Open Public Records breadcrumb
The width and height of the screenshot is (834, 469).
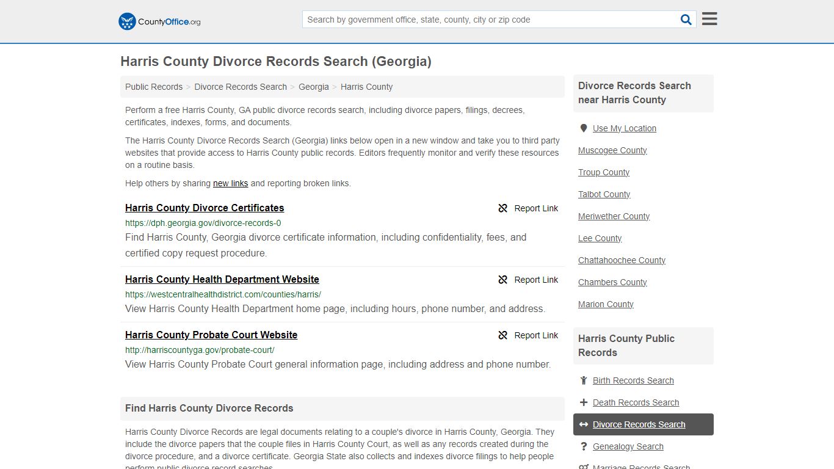(154, 87)
